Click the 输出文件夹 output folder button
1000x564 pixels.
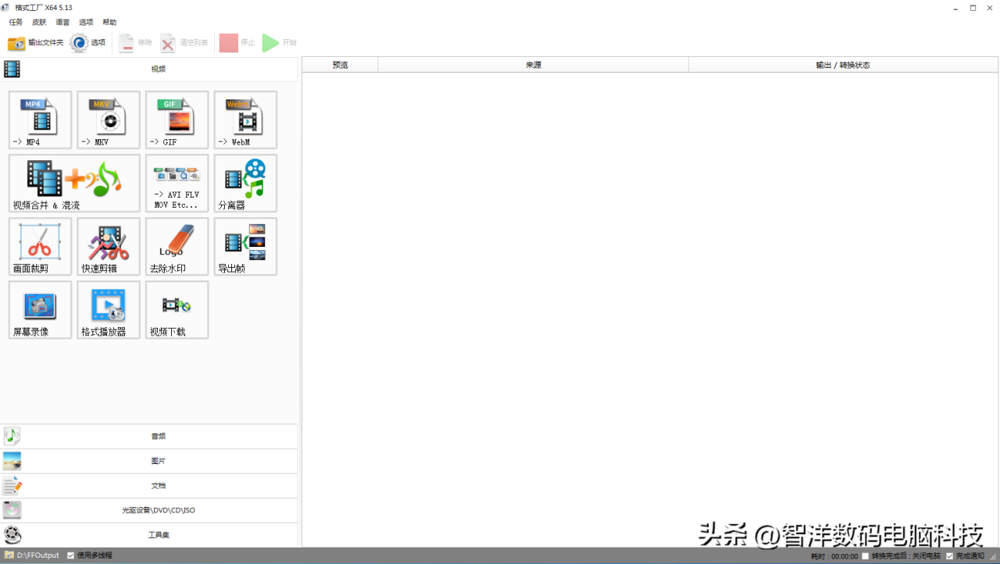point(35,43)
